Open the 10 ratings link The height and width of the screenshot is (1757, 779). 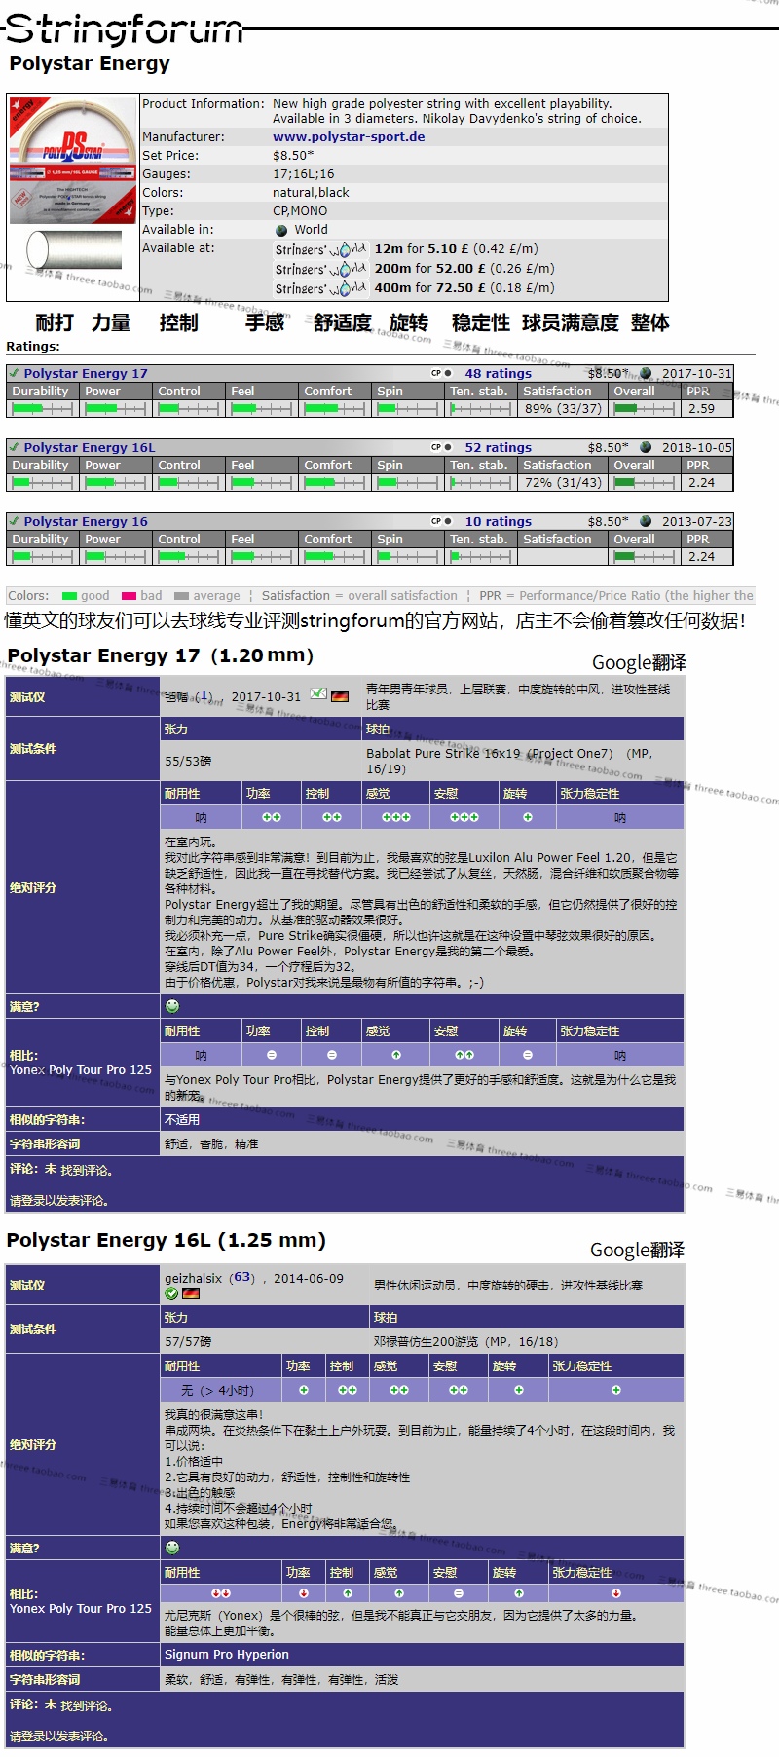(x=499, y=521)
